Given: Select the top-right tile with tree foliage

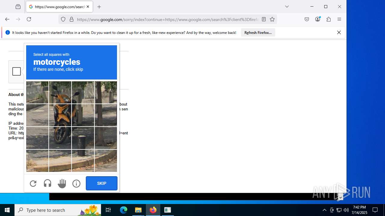Looking at the screenshot, I should 106,92.
